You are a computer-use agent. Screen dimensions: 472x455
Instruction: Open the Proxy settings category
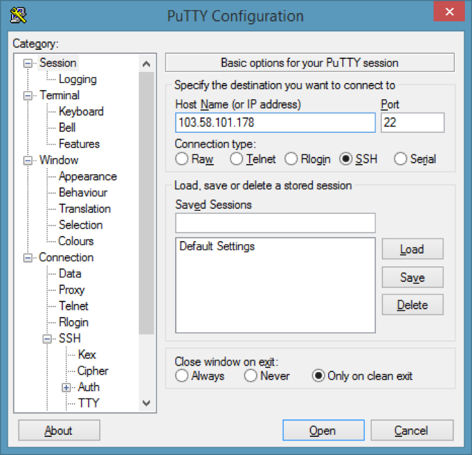[x=71, y=290]
